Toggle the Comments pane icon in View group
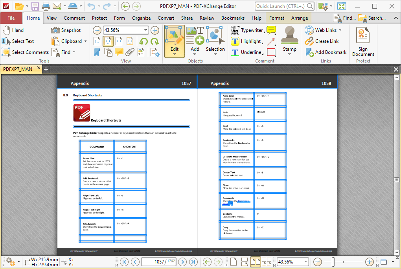 point(119,52)
